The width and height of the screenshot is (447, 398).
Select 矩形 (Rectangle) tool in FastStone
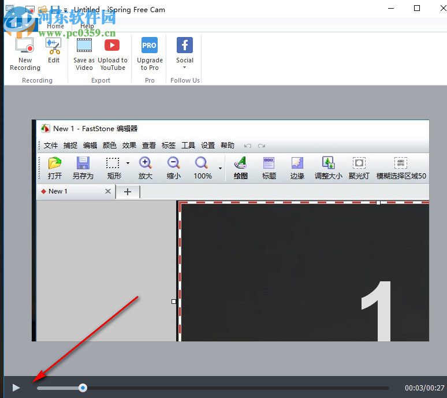pyautogui.click(x=114, y=168)
